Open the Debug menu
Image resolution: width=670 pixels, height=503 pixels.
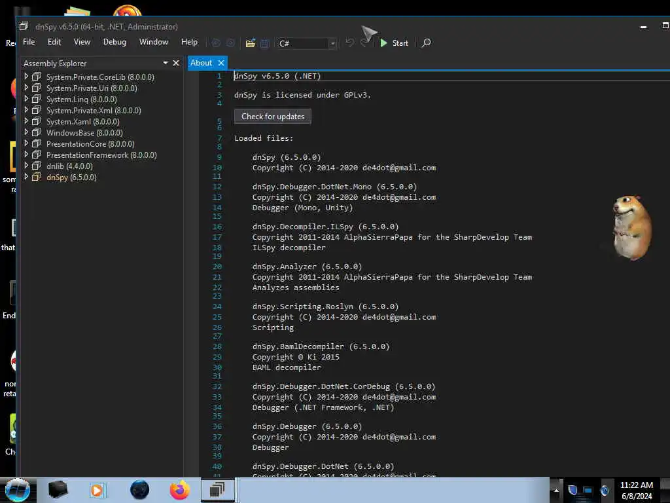(115, 42)
